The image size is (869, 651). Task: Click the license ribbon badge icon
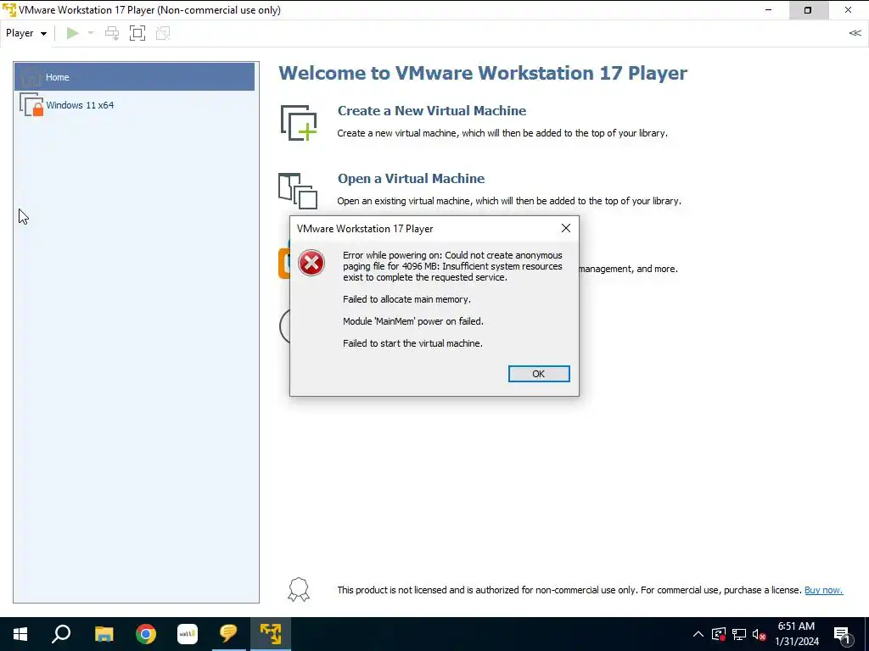click(298, 590)
